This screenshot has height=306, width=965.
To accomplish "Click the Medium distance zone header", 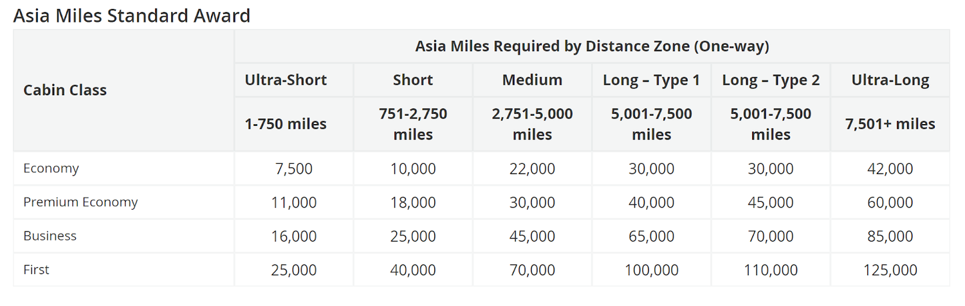I will pos(532,80).
